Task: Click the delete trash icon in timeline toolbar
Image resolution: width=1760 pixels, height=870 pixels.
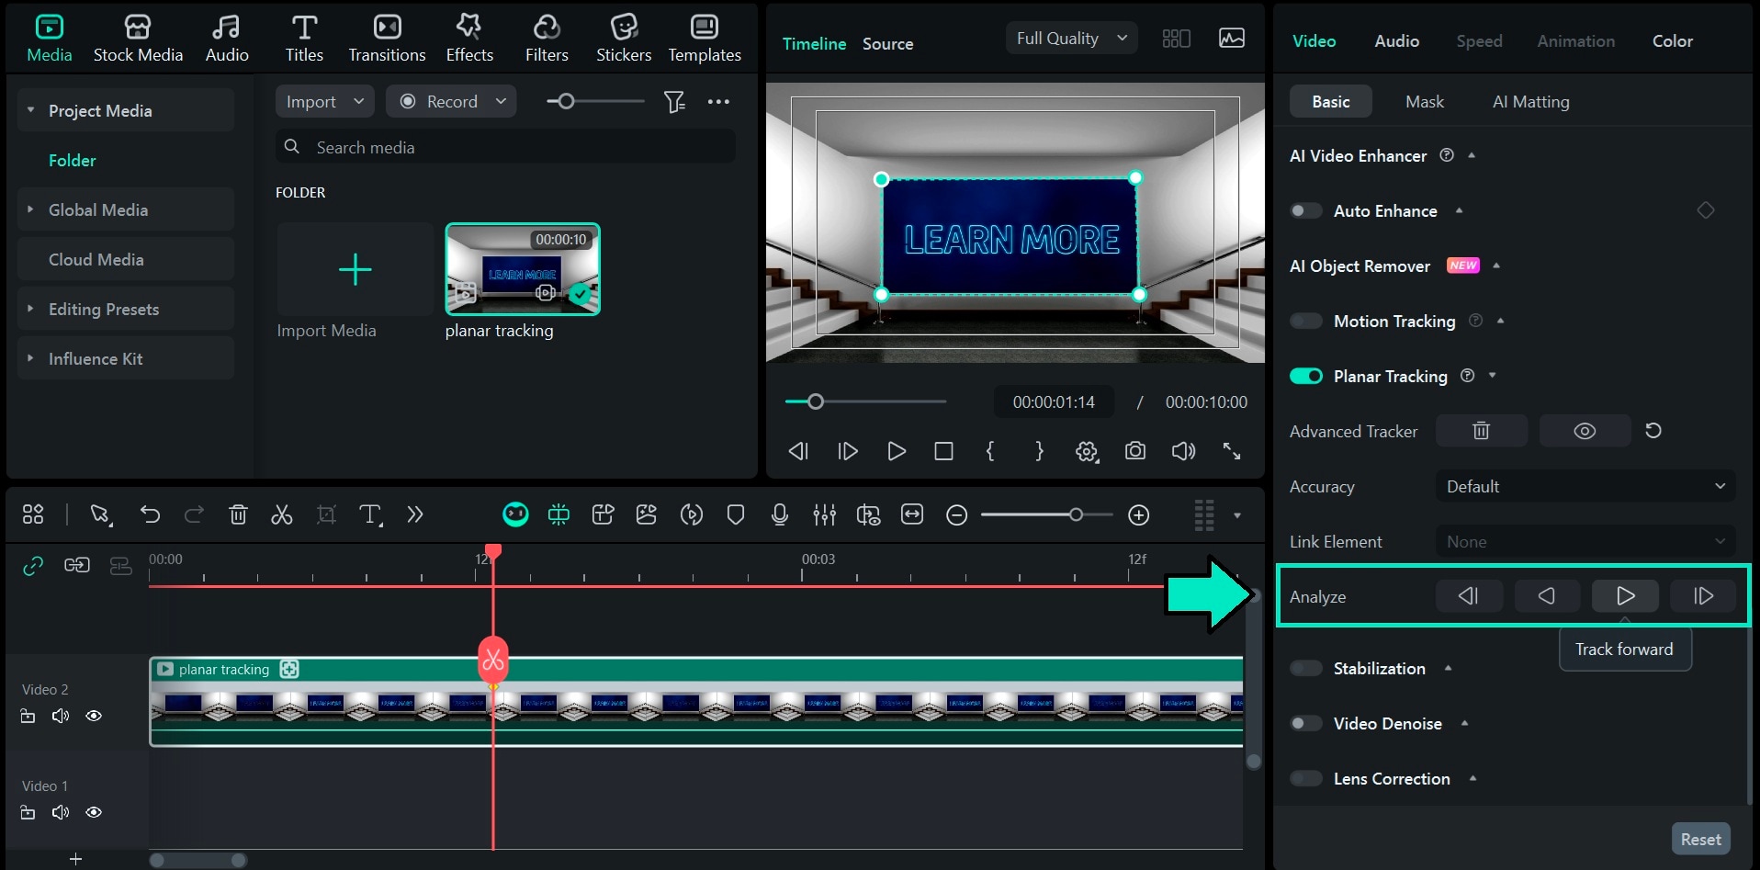Action: pos(238,515)
